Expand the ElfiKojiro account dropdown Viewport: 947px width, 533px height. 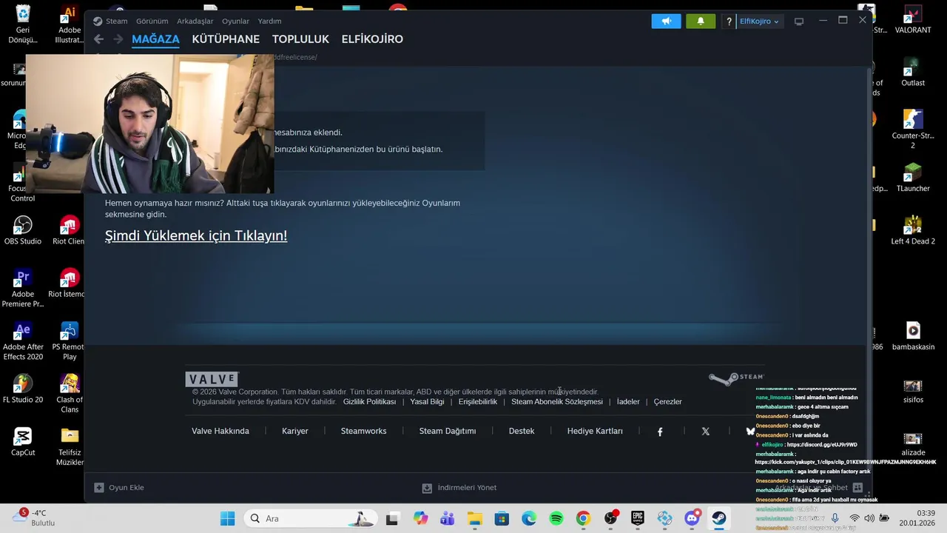759,21
